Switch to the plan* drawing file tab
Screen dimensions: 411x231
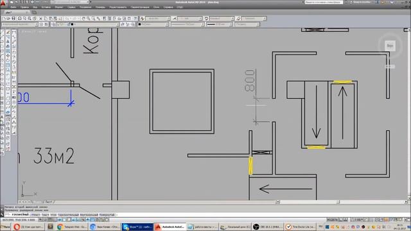click(x=15, y=12)
